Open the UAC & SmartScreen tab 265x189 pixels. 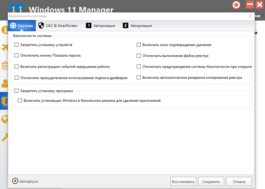pos(58,26)
